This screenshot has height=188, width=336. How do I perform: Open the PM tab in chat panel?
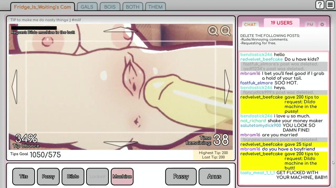coord(310,25)
